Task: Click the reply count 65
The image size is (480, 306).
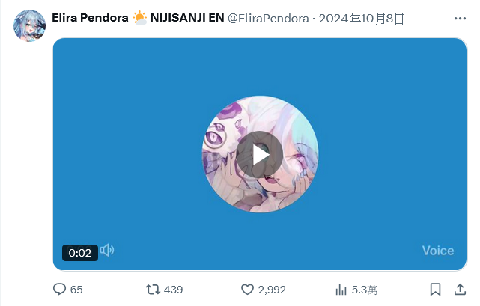Action: tap(76, 290)
